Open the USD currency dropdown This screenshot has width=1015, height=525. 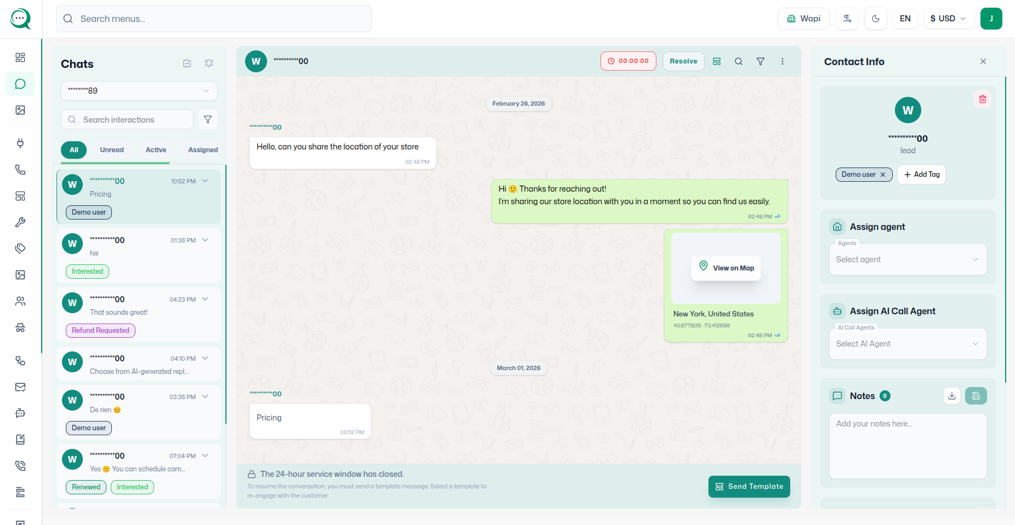tap(949, 19)
